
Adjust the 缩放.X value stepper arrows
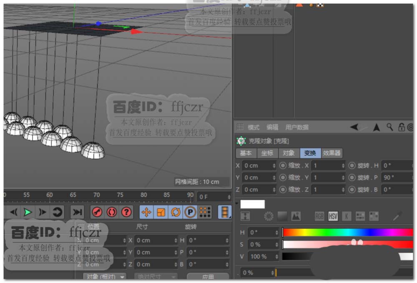(x=343, y=165)
